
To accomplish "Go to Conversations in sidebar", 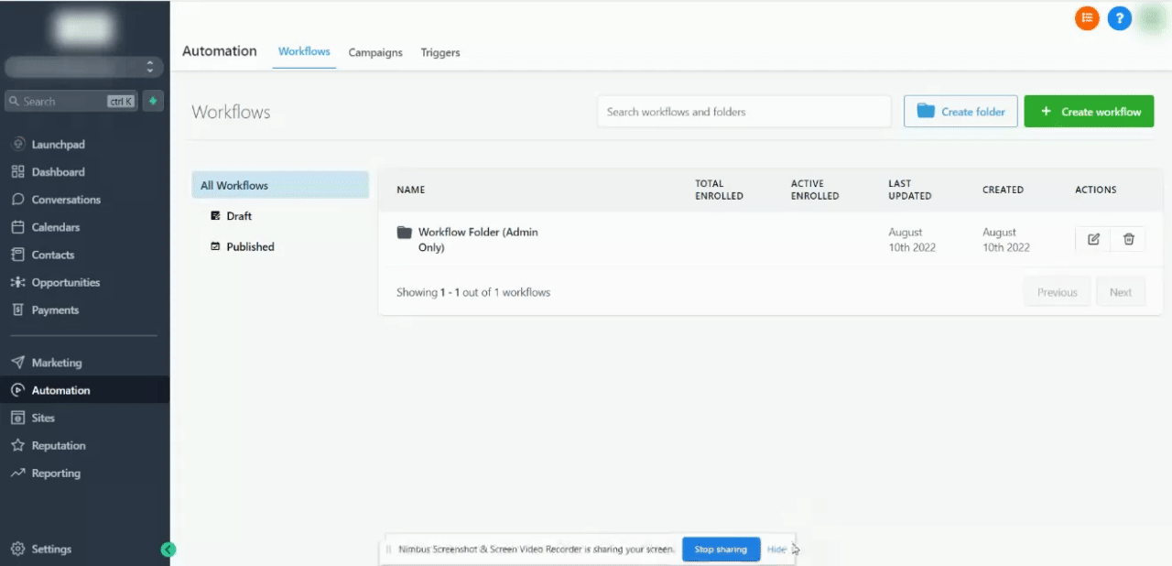I will tap(66, 200).
